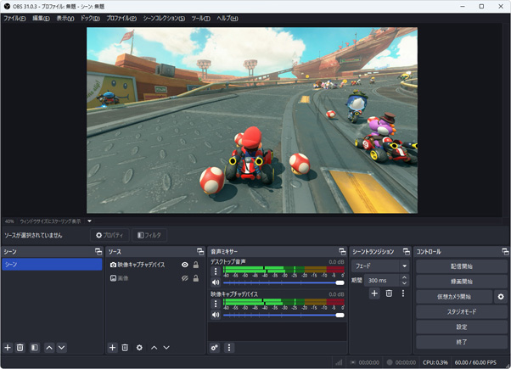This screenshot has height=369, width=511.
Task: Click the プロパティ button
Action: 109,235
